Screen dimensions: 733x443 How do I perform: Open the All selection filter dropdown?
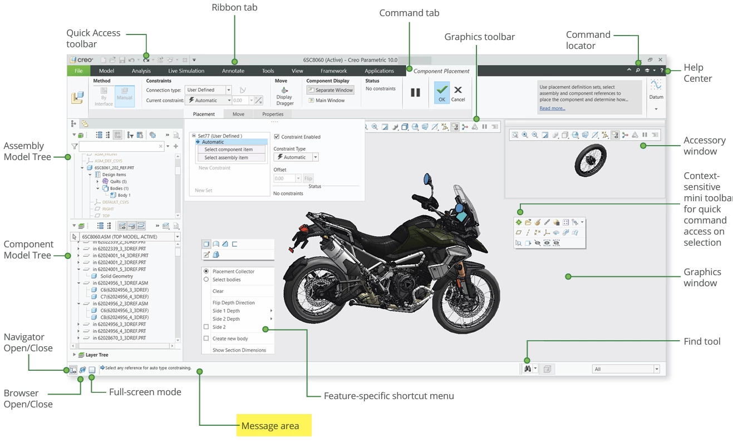626,369
